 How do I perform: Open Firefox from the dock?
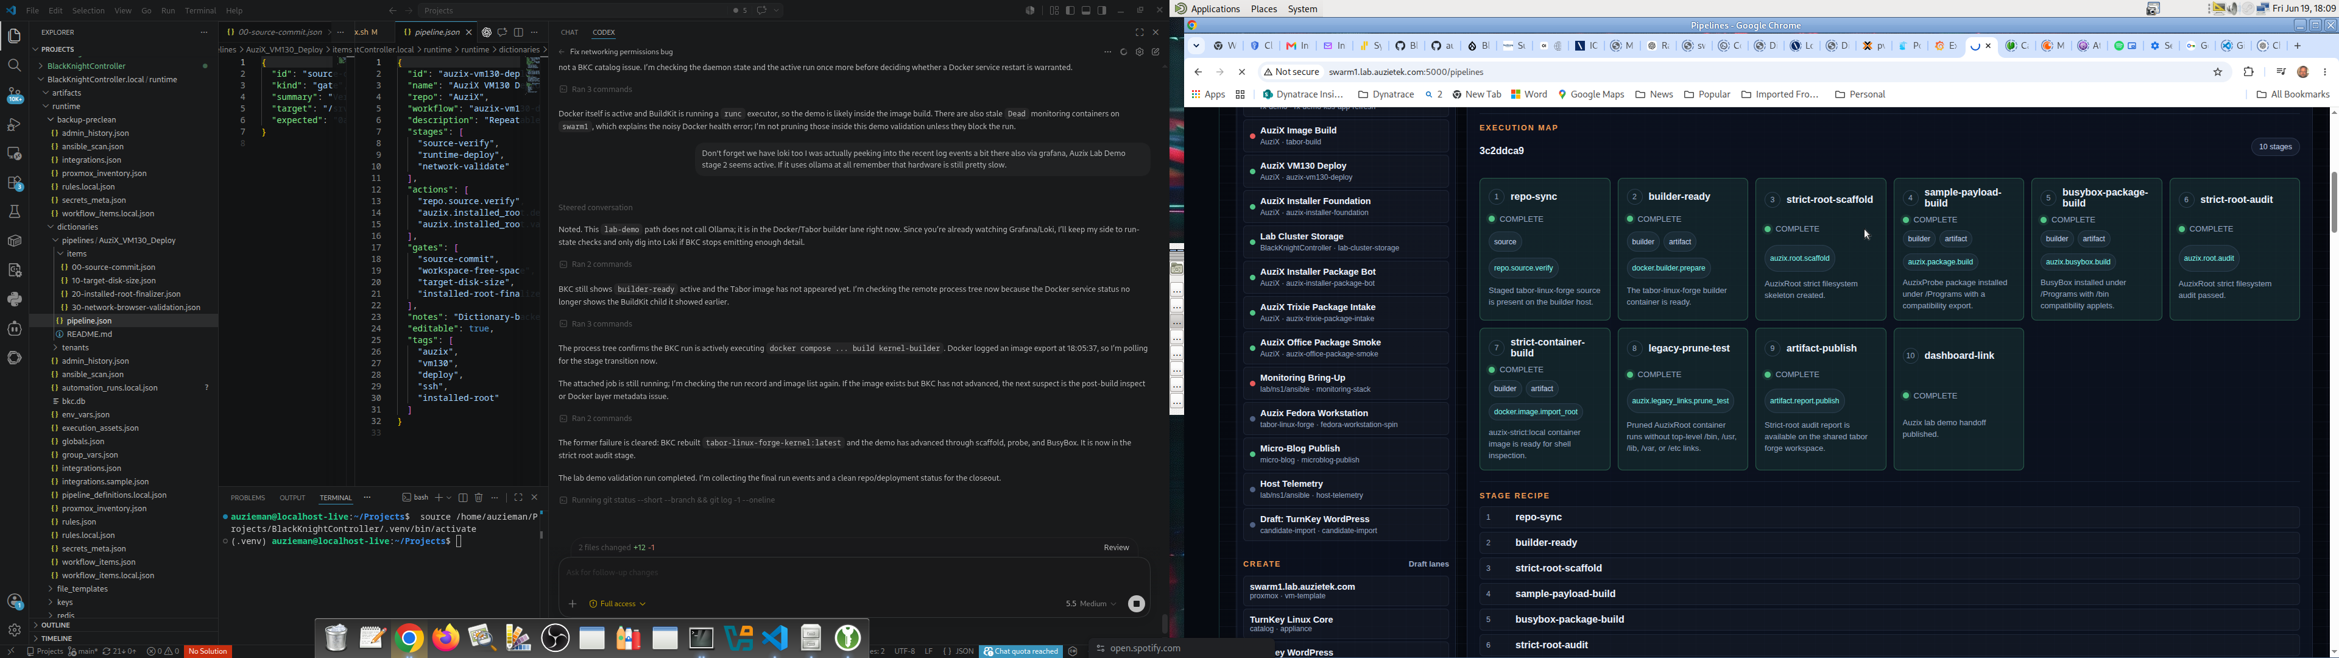click(x=446, y=638)
